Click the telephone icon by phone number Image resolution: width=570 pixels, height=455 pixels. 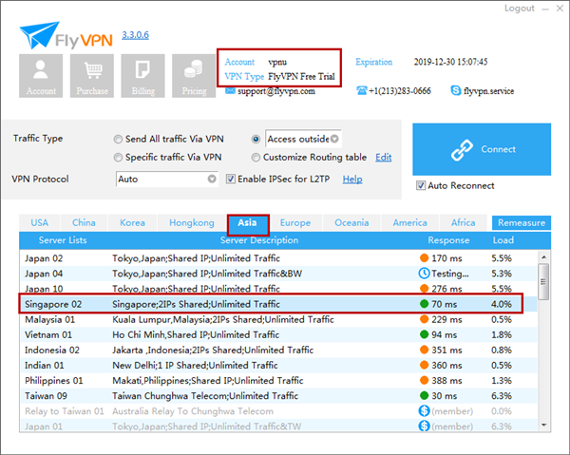pos(362,90)
